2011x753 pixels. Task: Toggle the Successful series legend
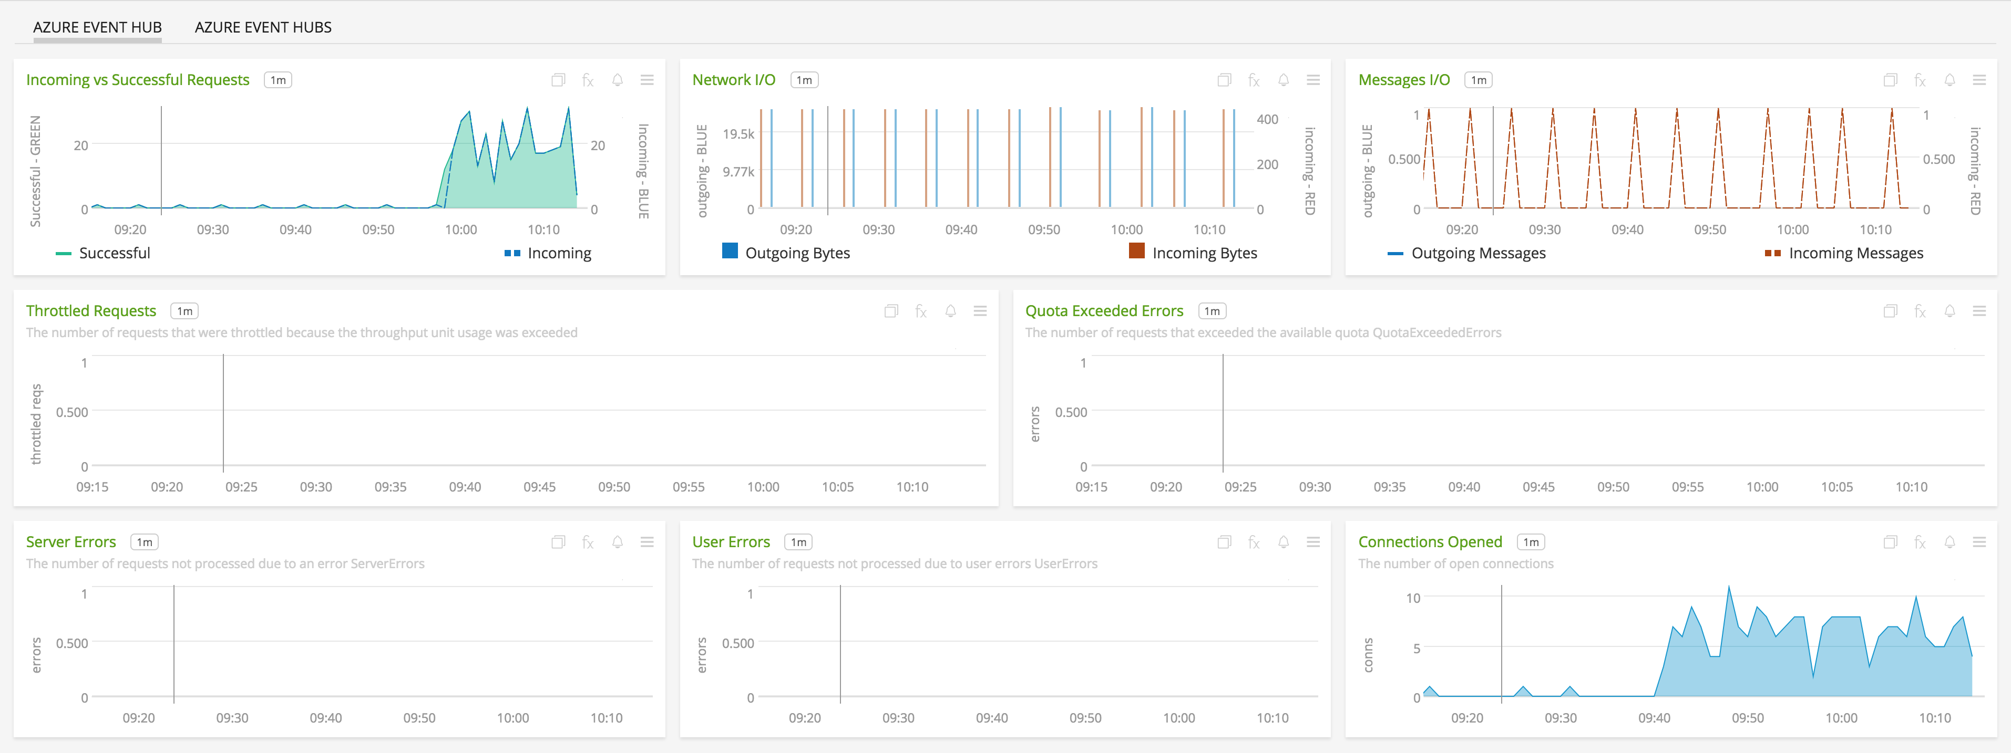point(114,253)
